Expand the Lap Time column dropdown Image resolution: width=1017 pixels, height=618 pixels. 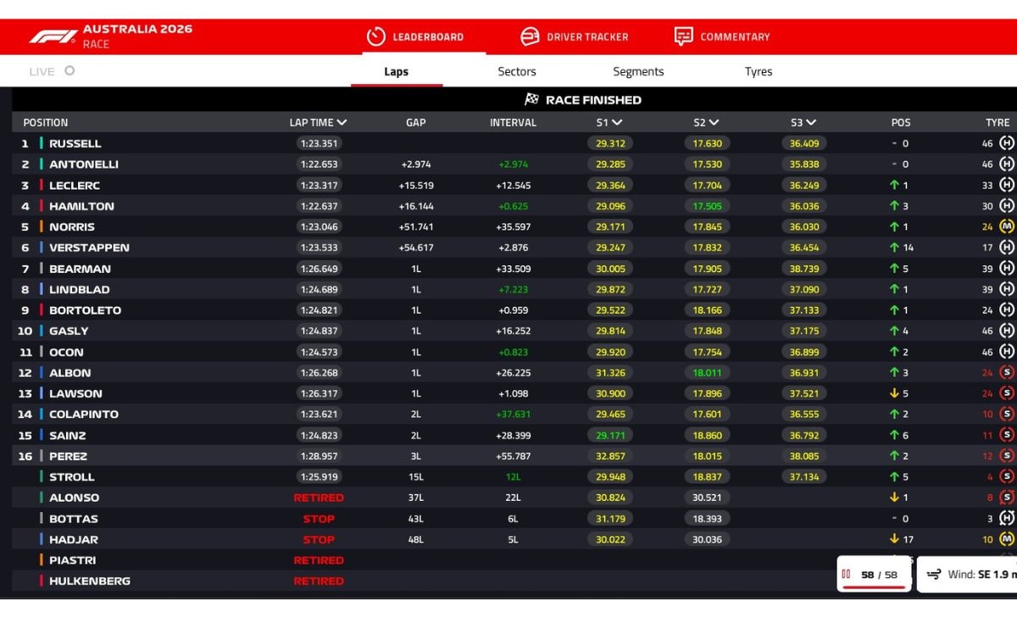click(342, 122)
